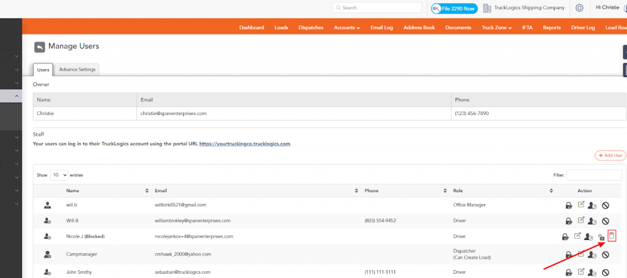Open Reports in the nav bar
The height and width of the screenshot is (278, 627).
coord(552,28)
